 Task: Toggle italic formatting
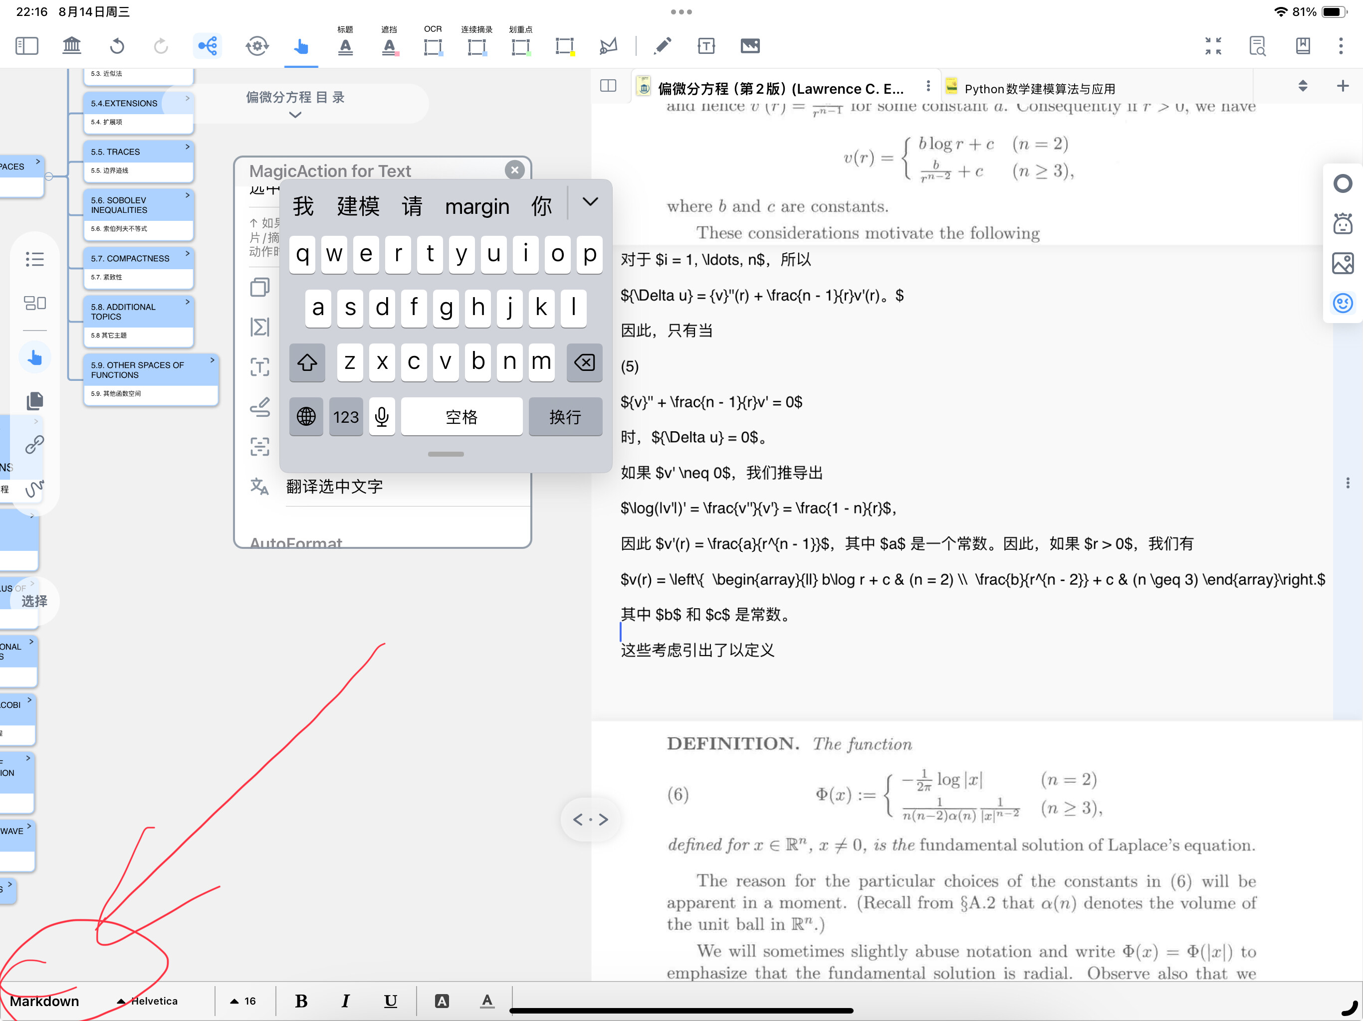coord(346,1001)
